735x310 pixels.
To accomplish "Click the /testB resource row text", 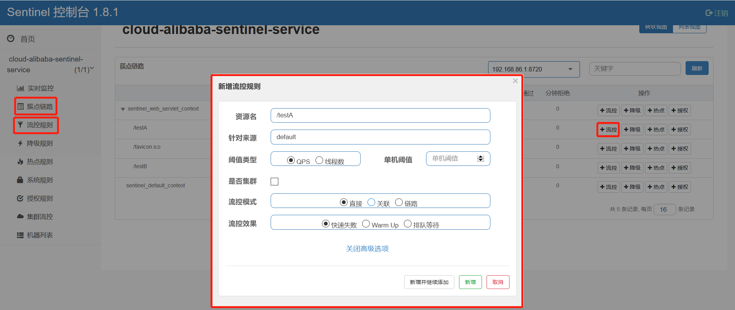I will coord(140,166).
